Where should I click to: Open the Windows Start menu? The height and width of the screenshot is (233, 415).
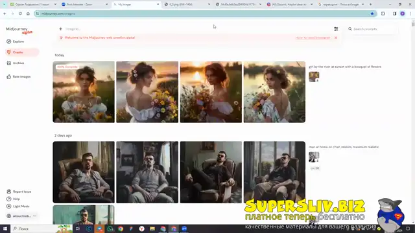[5, 228]
